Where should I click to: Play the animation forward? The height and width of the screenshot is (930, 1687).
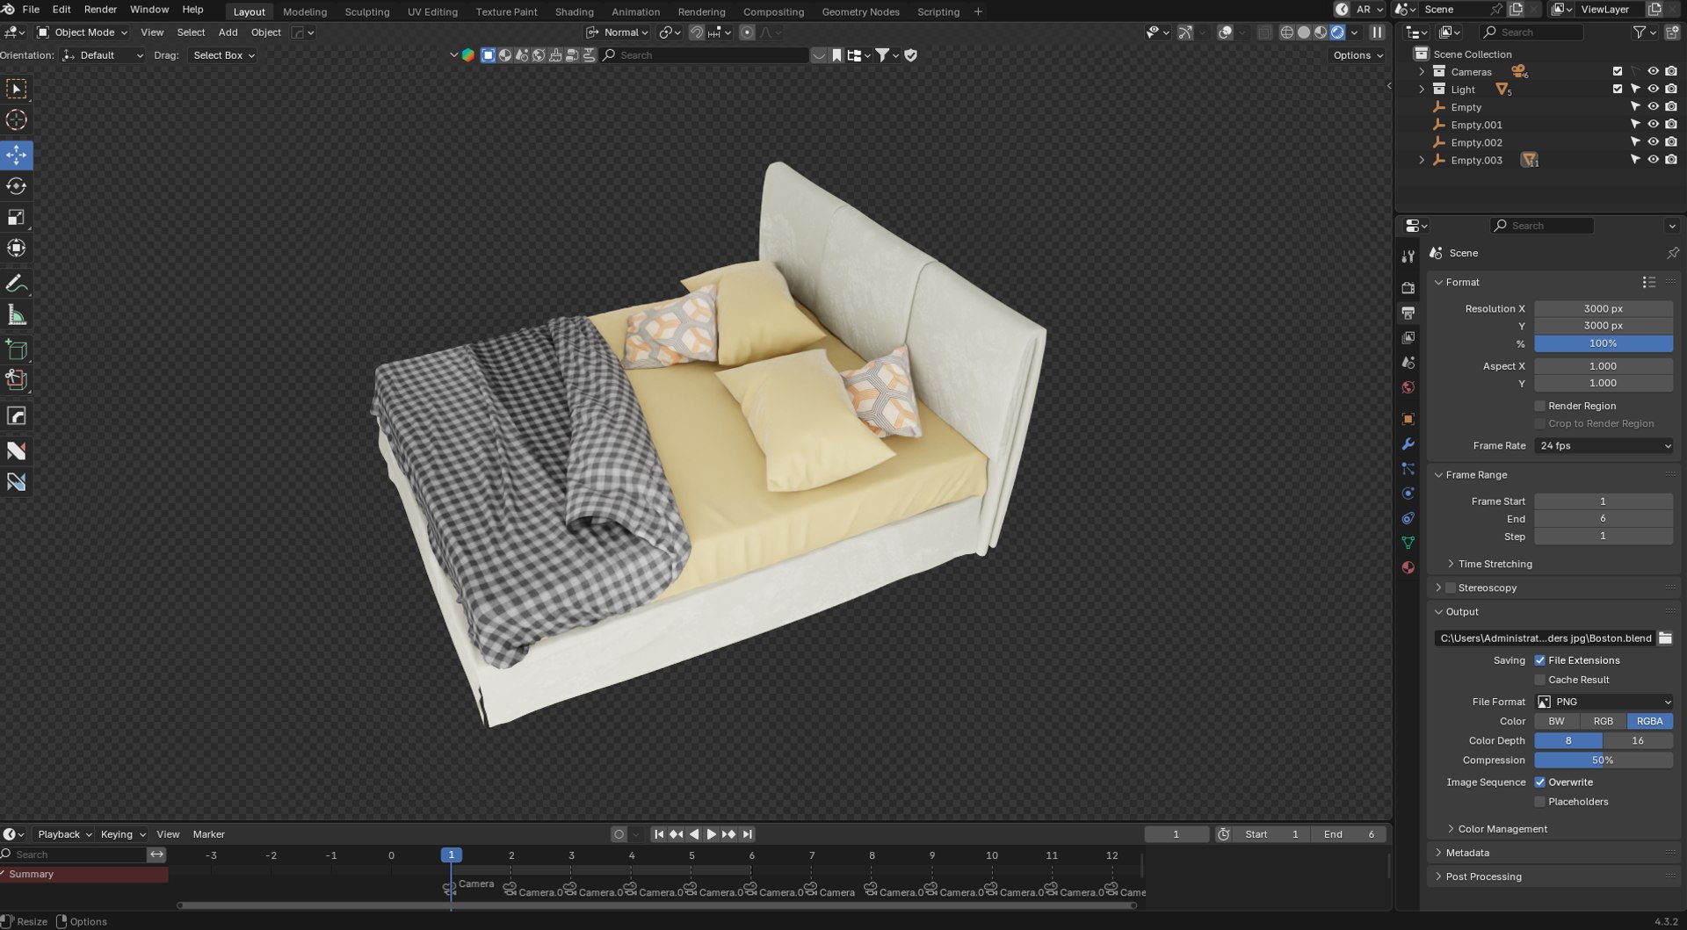tap(711, 834)
